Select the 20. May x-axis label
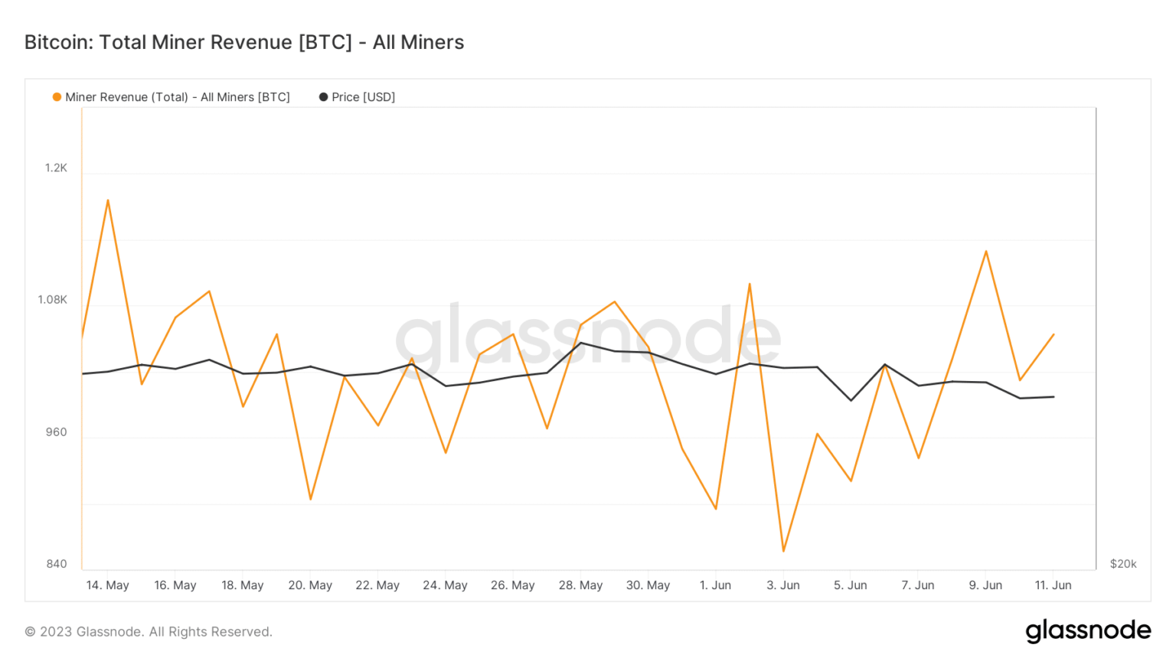 310,585
